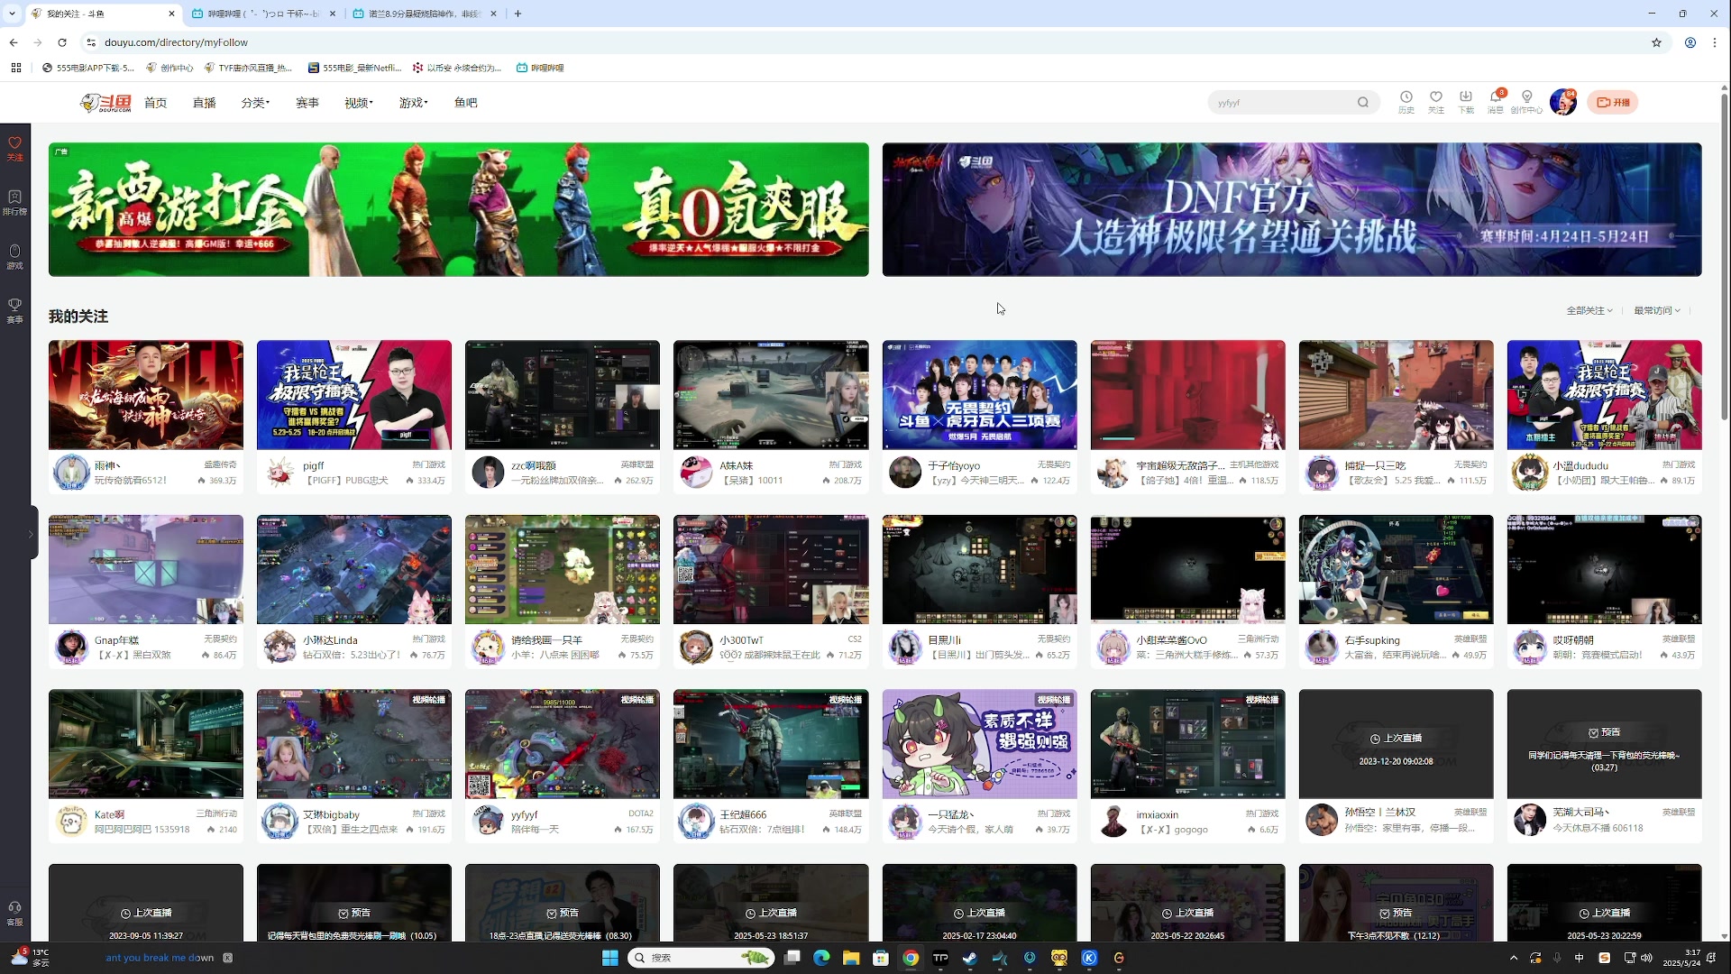Go to 直播 in navigation
This screenshot has width=1731, height=974.
coord(205,103)
